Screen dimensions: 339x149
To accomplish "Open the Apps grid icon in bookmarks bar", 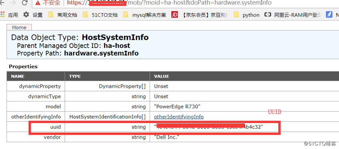I will [x=2, y=15].
